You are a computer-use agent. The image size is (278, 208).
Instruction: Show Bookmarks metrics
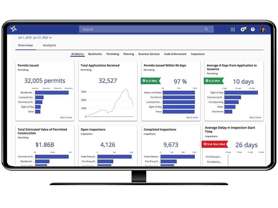pyautogui.click(x=95, y=54)
